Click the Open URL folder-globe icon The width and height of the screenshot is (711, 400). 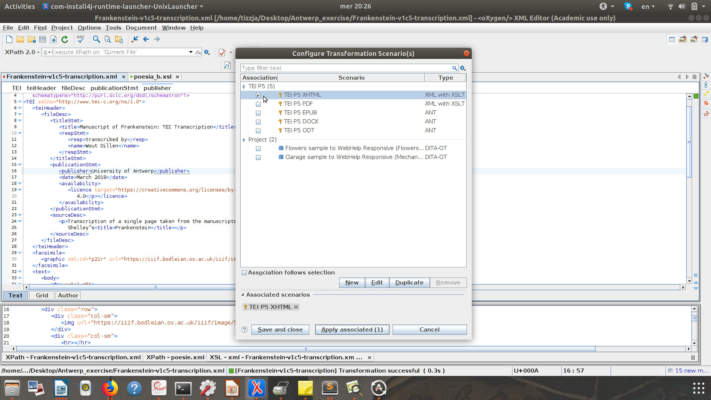point(32,39)
